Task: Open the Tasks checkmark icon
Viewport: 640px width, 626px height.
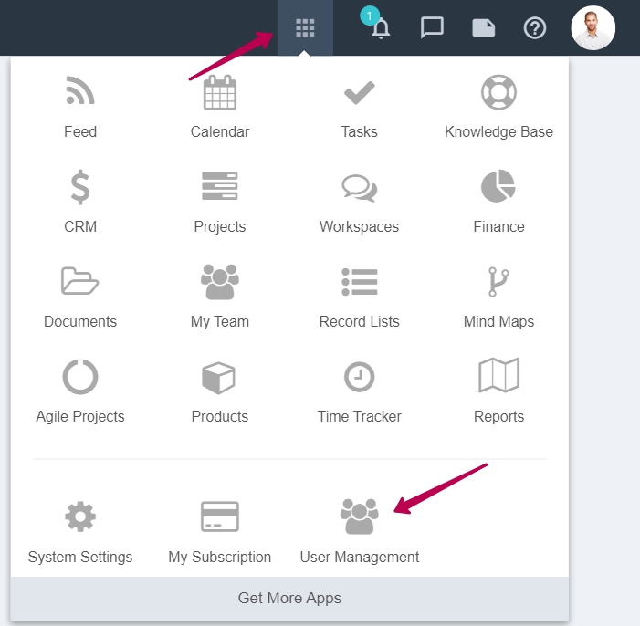Action: 359,92
